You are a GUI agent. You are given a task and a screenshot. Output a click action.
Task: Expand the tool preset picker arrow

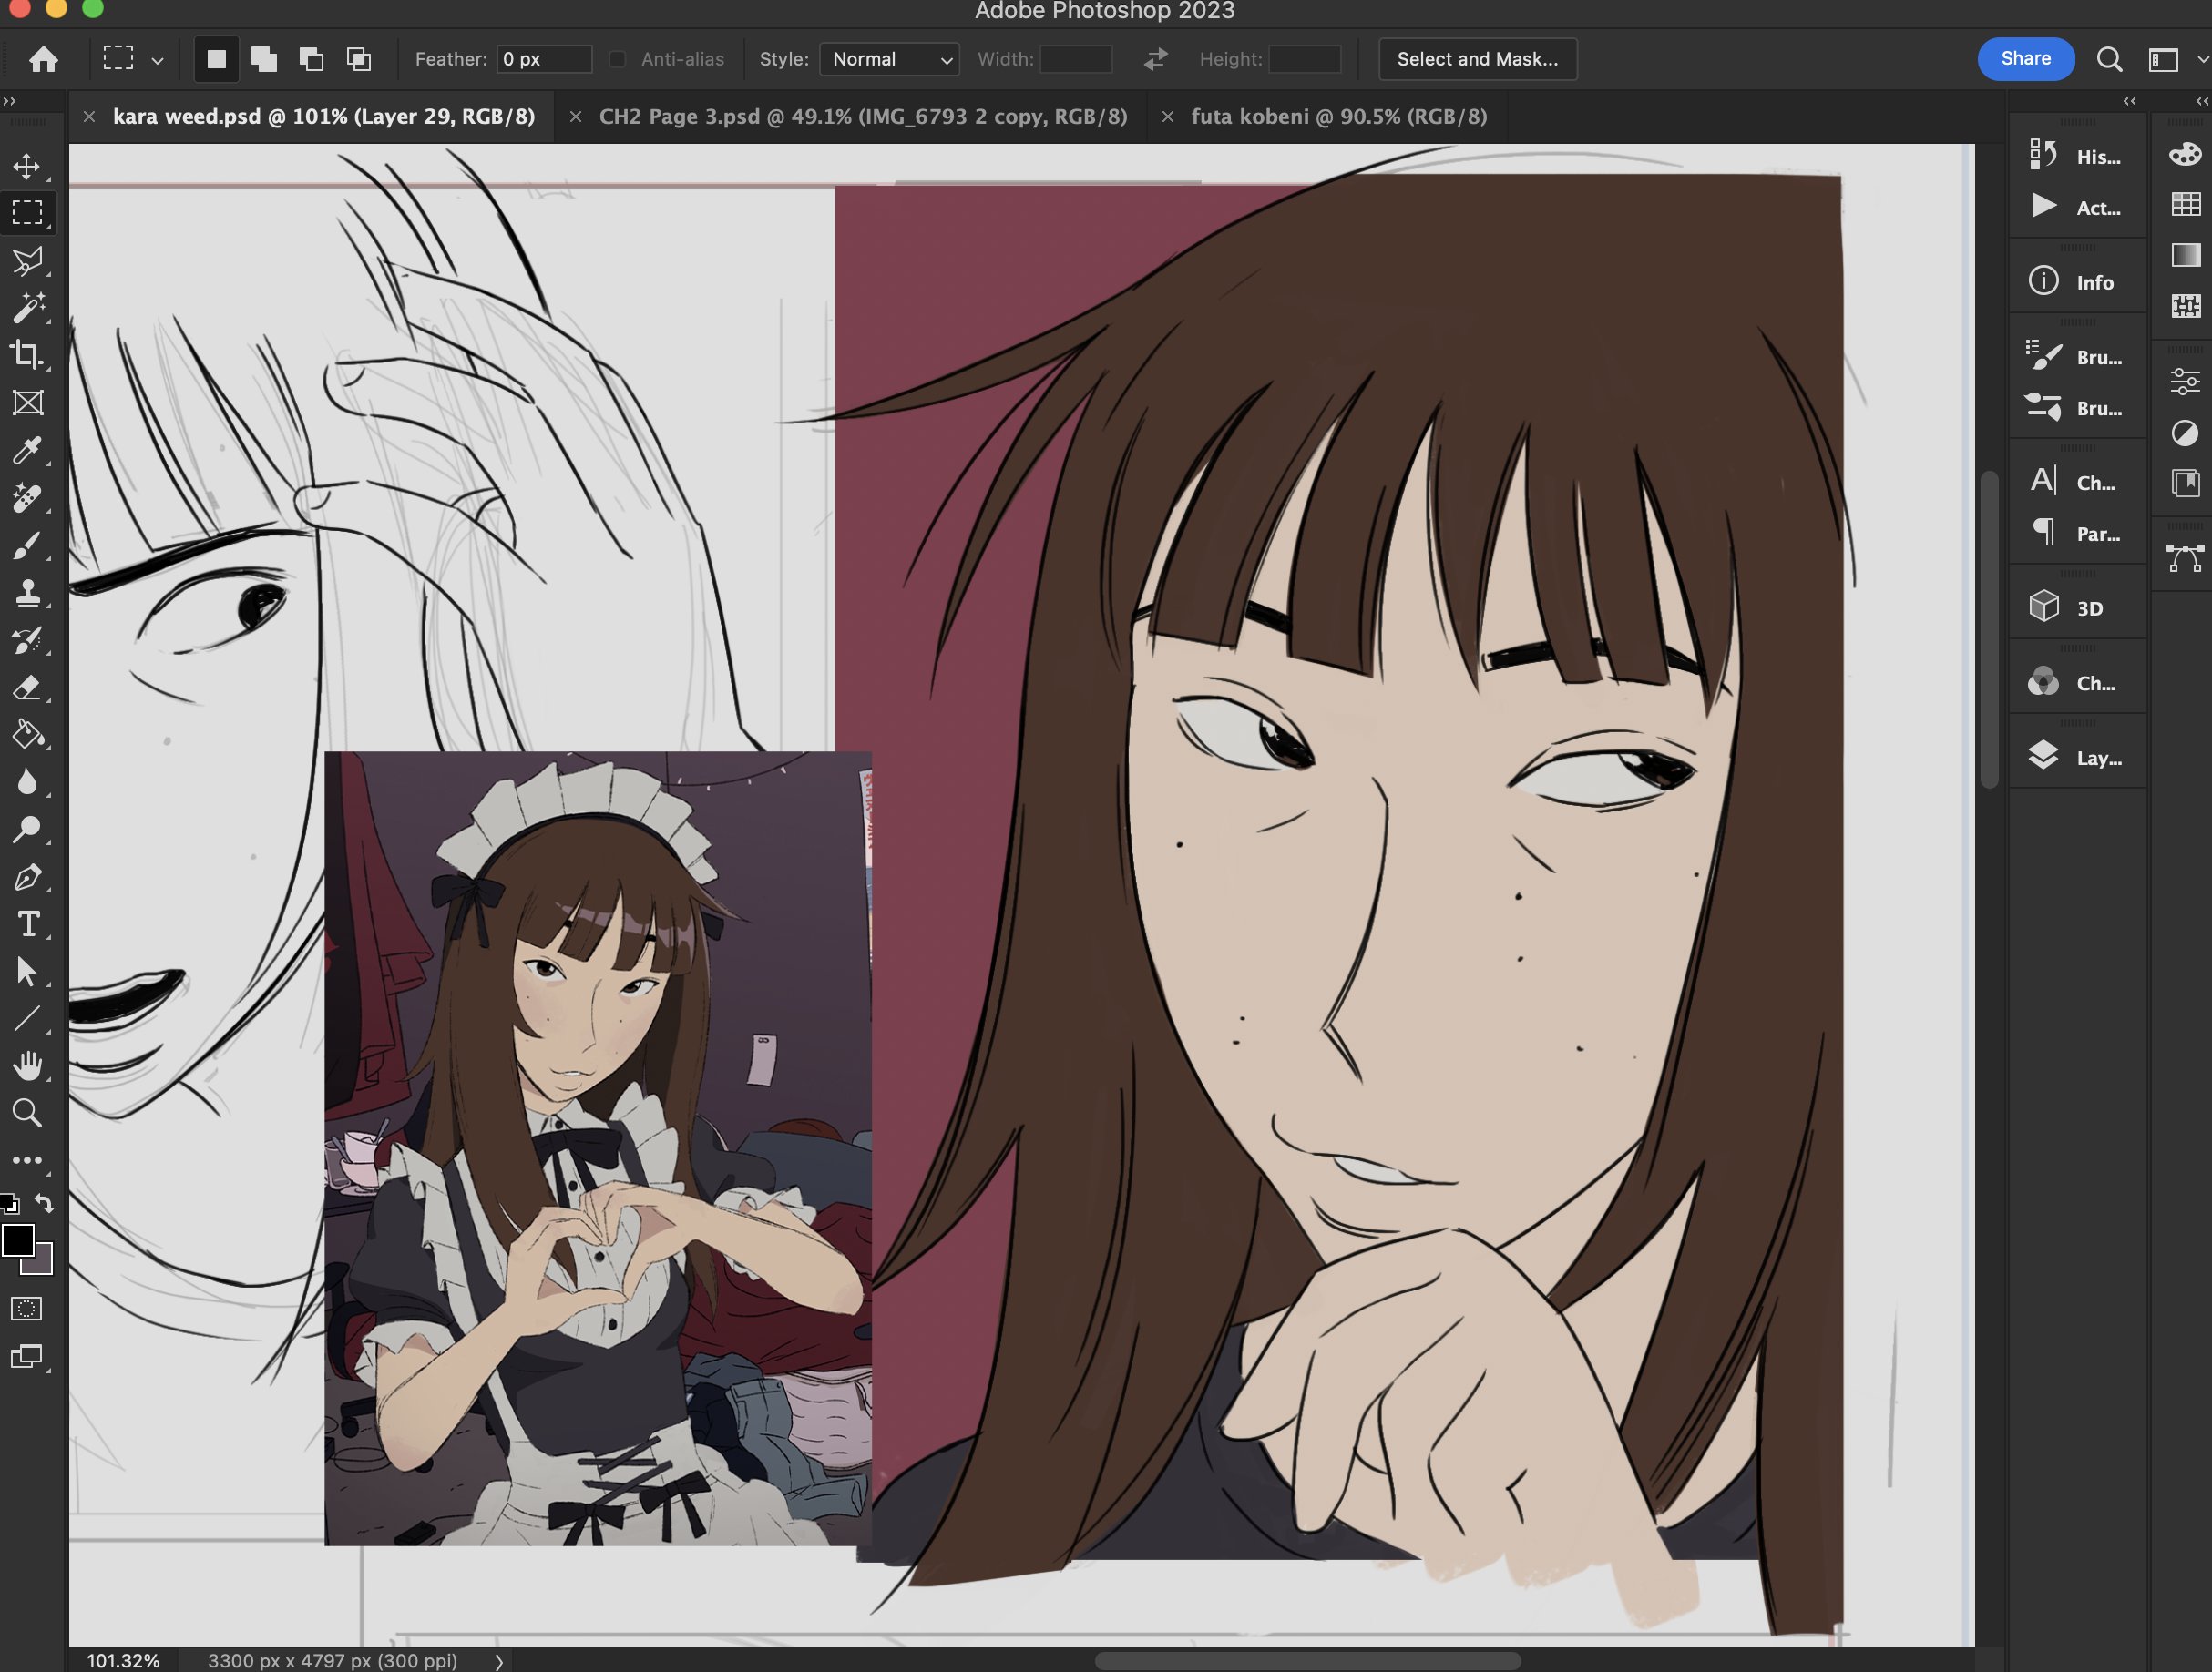[157, 60]
